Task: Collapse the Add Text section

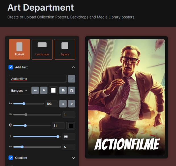Action: coord(73,67)
